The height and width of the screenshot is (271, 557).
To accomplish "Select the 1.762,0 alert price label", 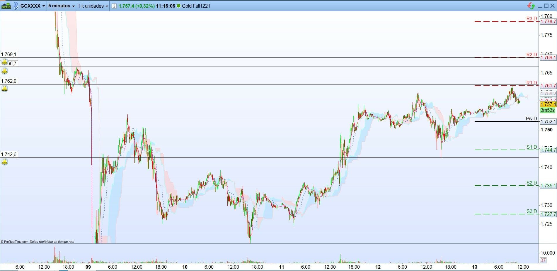I will pyautogui.click(x=9, y=81).
